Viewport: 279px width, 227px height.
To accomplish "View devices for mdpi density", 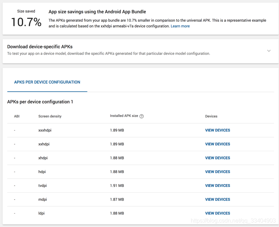I will [x=217, y=199].
